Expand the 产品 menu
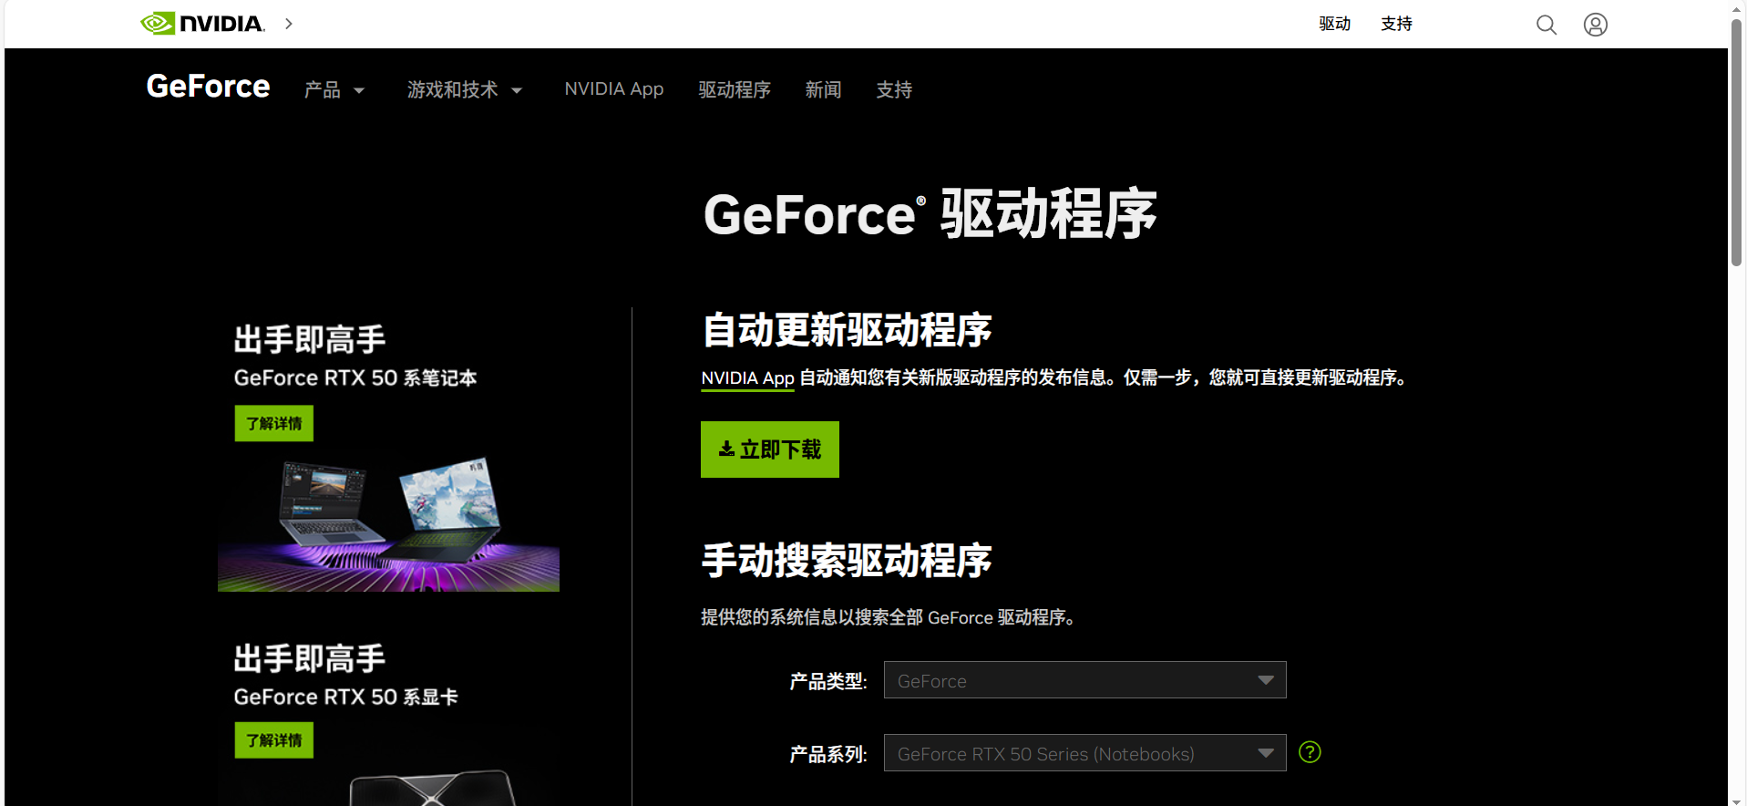1747x806 pixels. (334, 89)
